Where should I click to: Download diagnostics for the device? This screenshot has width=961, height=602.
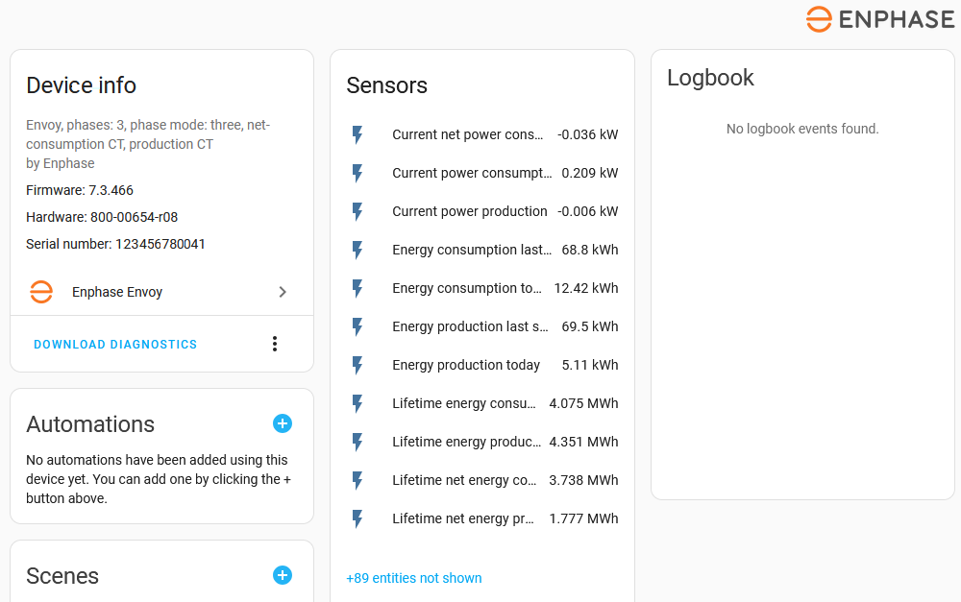tap(115, 344)
